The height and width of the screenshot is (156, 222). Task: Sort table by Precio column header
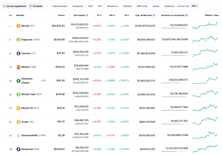[x=62, y=15]
